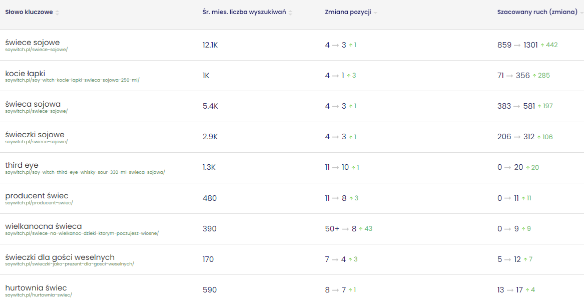This screenshot has width=584, height=303.
Task: Click the keyword "kocie łapki"
Action: click(25, 73)
